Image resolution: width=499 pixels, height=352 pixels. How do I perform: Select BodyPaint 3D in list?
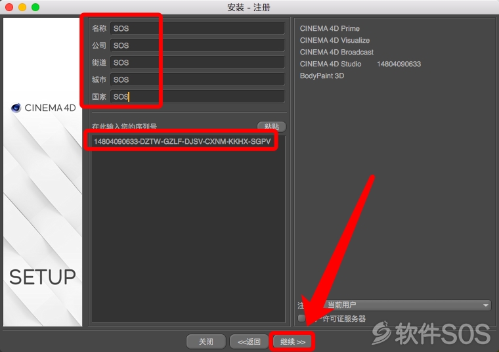322,76
